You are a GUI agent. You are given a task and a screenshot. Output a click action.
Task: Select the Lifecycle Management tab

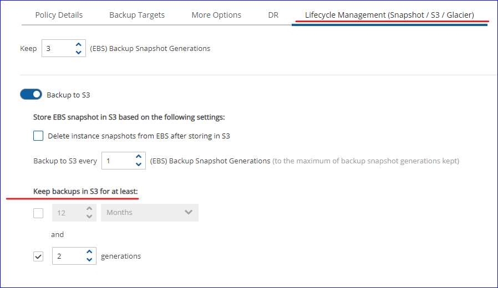click(x=389, y=15)
